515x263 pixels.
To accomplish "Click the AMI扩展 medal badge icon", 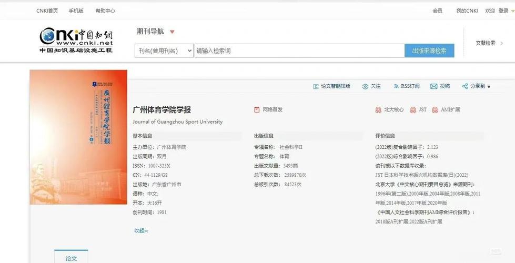I will point(435,110).
